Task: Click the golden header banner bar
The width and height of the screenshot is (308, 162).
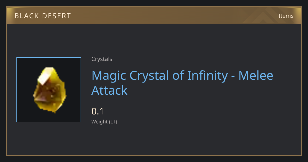Action: tap(154, 15)
